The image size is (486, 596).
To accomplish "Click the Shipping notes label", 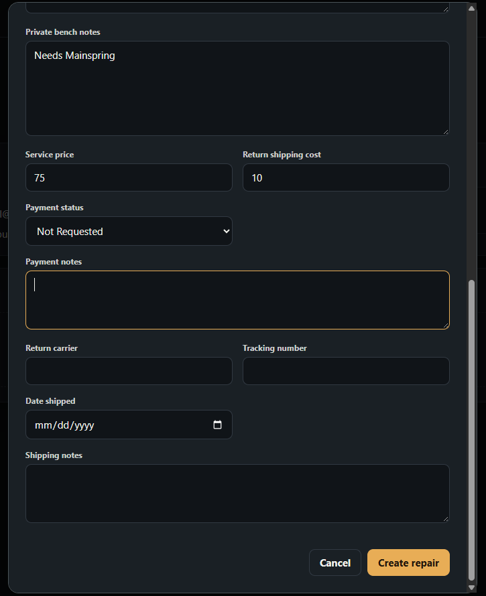I will coord(54,455).
